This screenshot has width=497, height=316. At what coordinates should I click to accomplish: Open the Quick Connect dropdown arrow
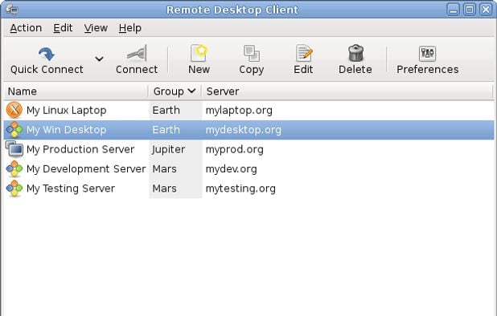click(99, 59)
